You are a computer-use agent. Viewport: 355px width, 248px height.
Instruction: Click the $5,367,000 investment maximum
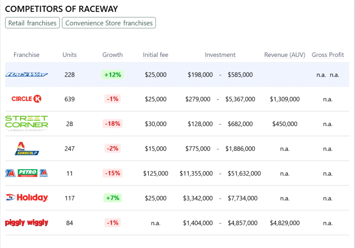pos(240,99)
